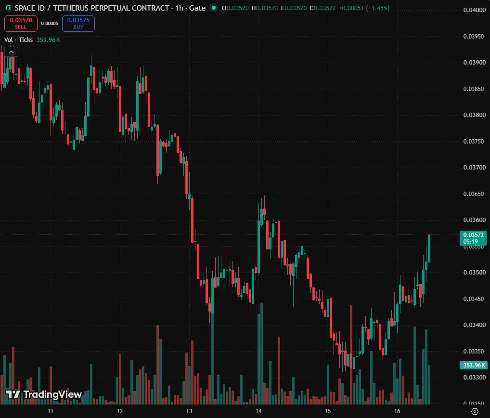Click the 0.03400 price axis label

[x=475, y=325]
